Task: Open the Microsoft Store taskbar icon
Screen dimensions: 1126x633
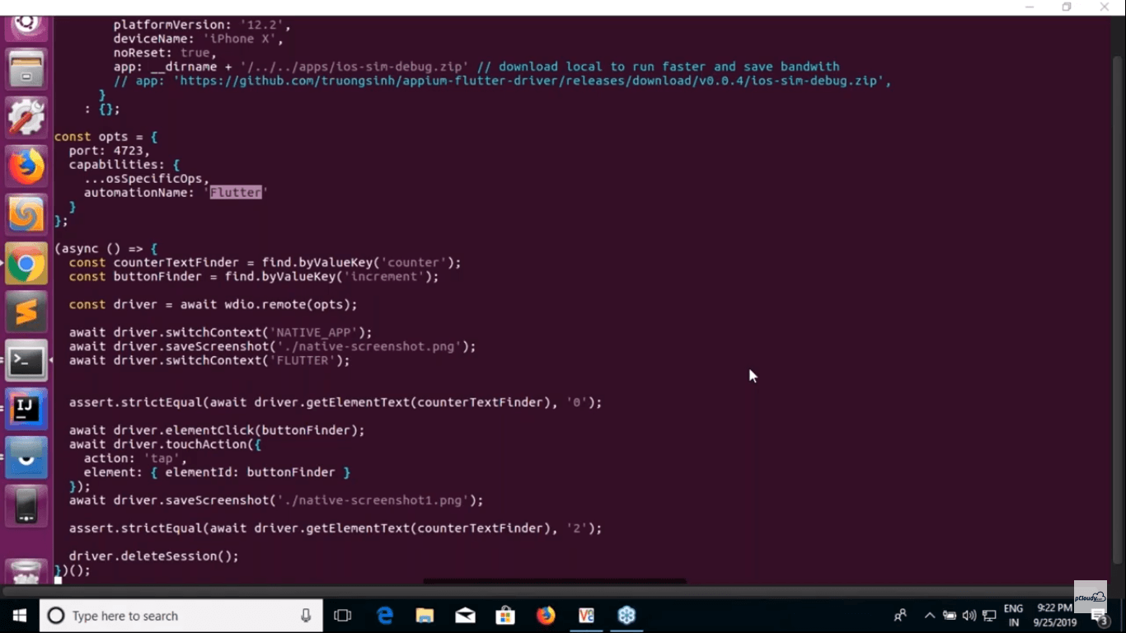Action: coord(505,616)
